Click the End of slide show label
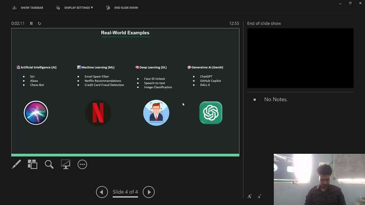 tap(264, 23)
